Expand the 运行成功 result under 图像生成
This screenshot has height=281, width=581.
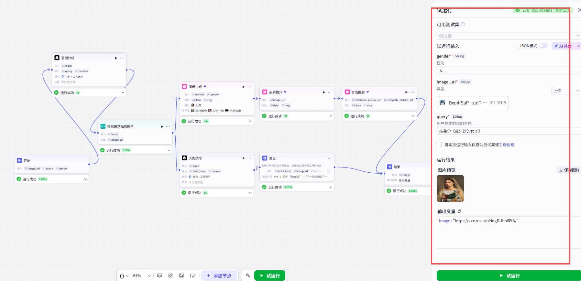pyautogui.click(x=250, y=121)
